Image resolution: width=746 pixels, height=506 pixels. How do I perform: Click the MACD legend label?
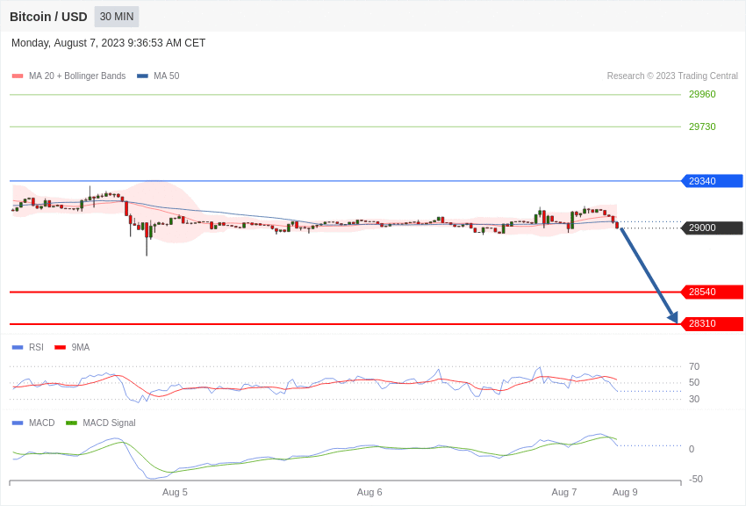42,423
